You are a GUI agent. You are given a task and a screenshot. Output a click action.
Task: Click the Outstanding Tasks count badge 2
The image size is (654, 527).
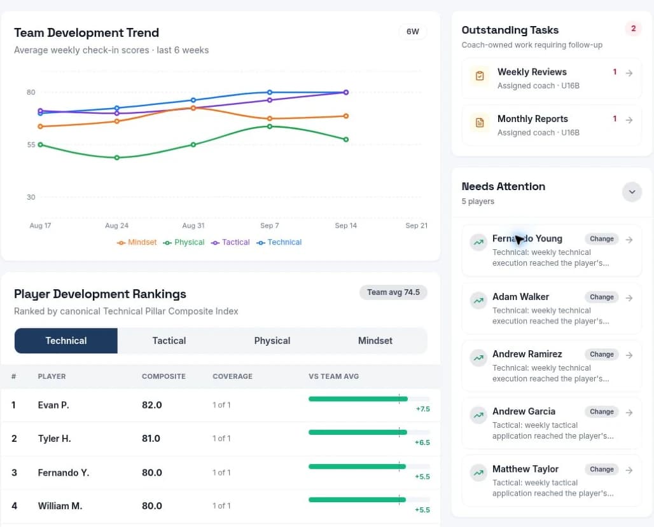coord(633,29)
